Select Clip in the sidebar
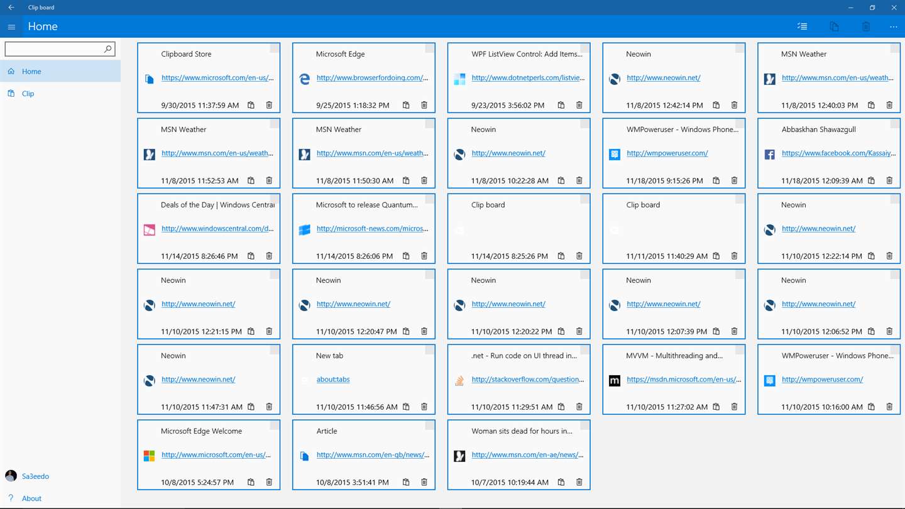905x509 pixels. (60, 94)
